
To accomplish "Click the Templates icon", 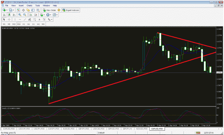I will pos(54,15).
